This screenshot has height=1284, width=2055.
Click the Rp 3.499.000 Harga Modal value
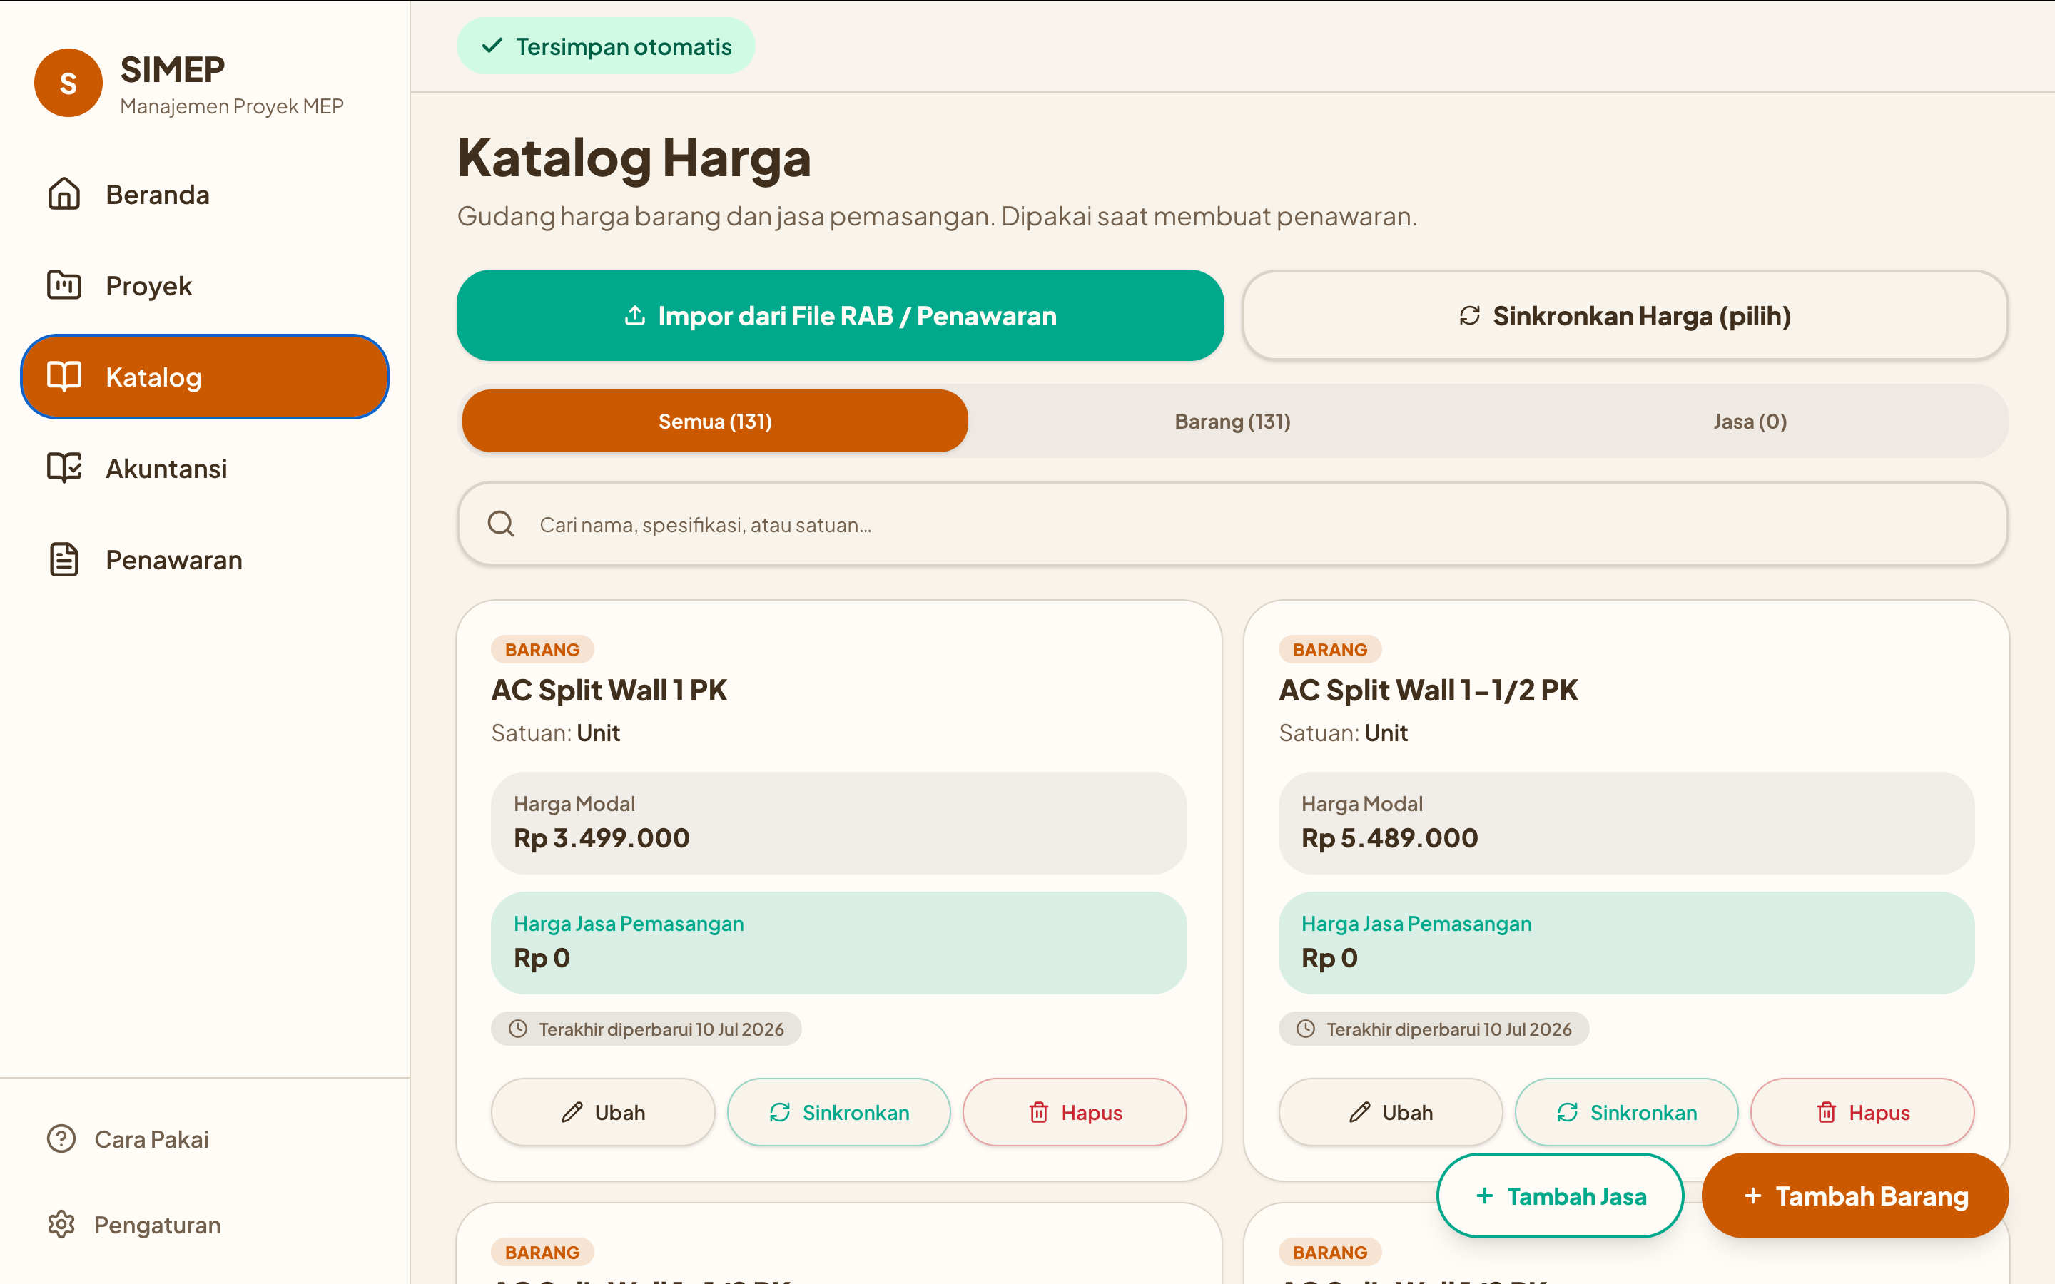click(602, 838)
